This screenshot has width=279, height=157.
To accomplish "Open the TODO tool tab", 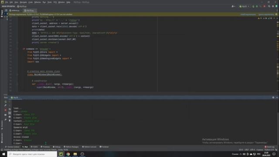I will click(x=34, y=147).
